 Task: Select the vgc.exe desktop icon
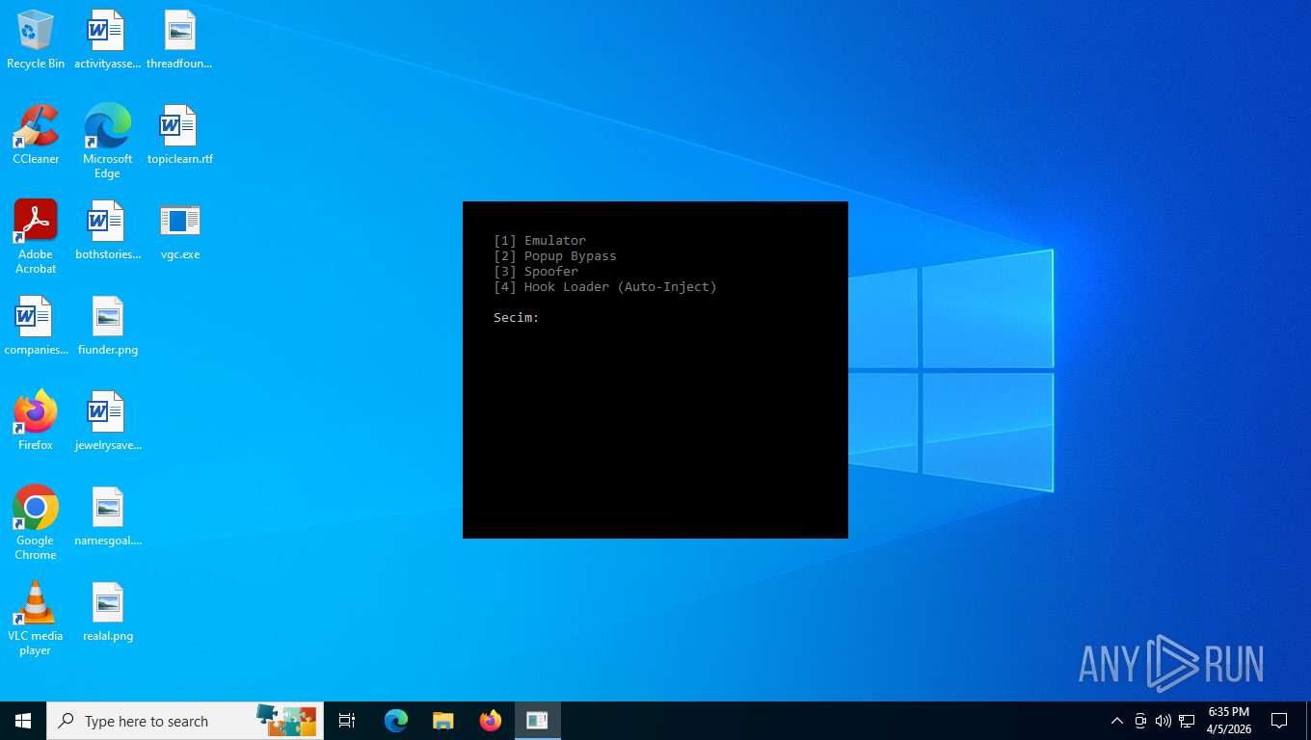[179, 230]
